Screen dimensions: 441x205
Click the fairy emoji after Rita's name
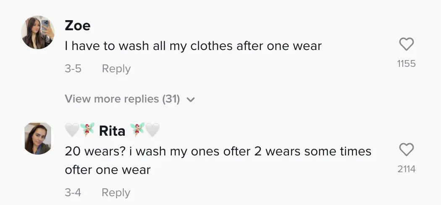[x=137, y=130]
